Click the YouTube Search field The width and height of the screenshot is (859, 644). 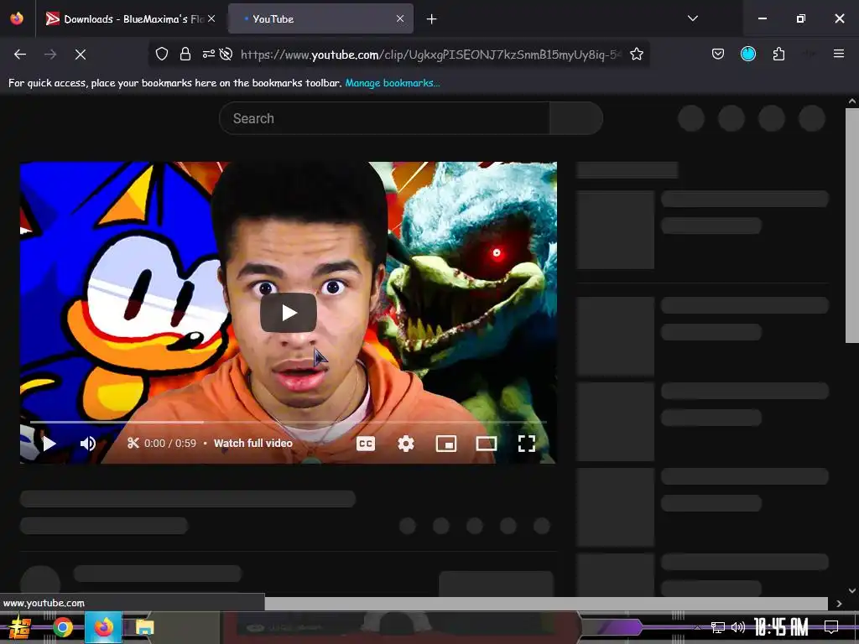(384, 118)
